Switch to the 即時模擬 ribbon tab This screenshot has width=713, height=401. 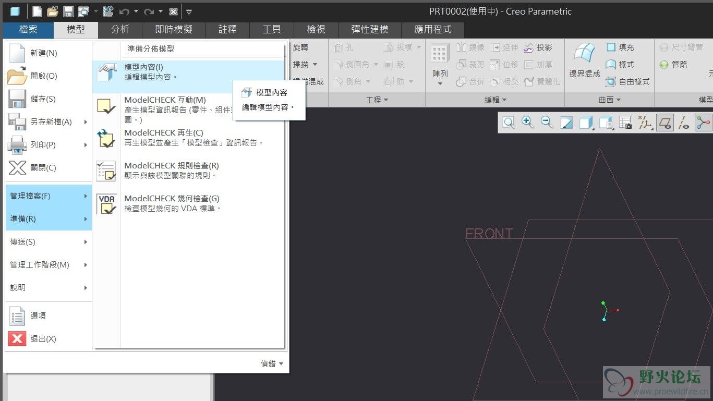(x=174, y=30)
